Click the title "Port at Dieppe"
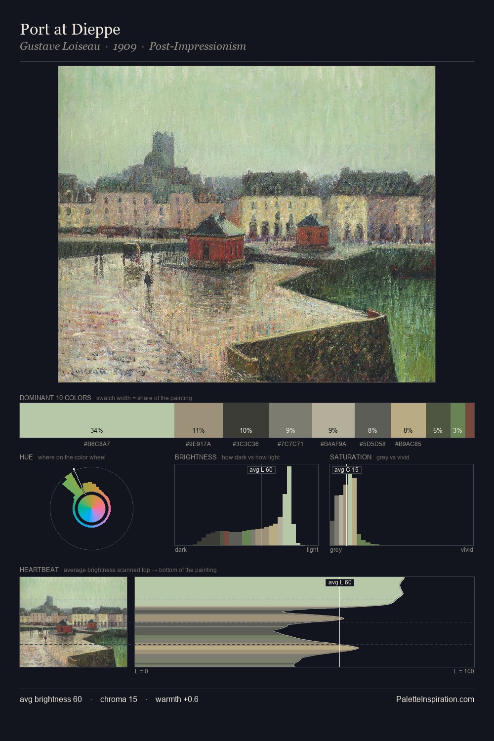The height and width of the screenshot is (741, 494). 70,29
